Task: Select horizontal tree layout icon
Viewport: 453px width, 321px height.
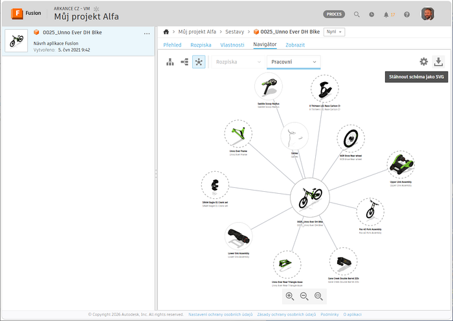Action: (184, 62)
